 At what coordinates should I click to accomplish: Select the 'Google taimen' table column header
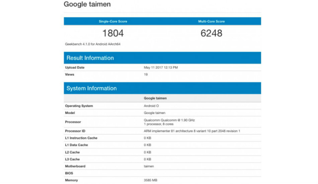[155, 98]
